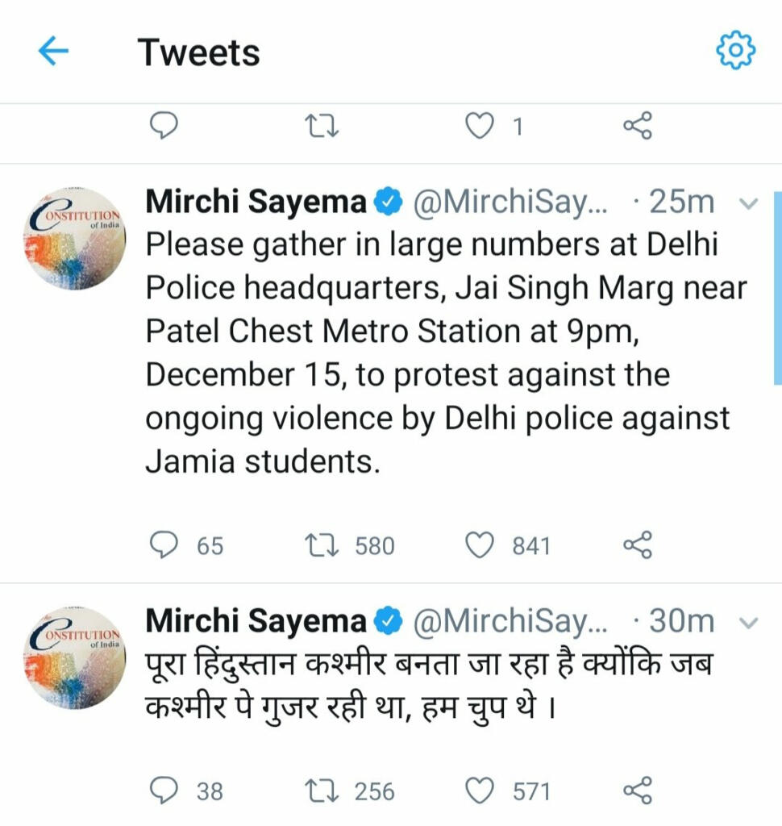Share icon on the topmost tweet row
Image resolution: width=782 pixels, height=826 pixels.
(x=638, y=126)
